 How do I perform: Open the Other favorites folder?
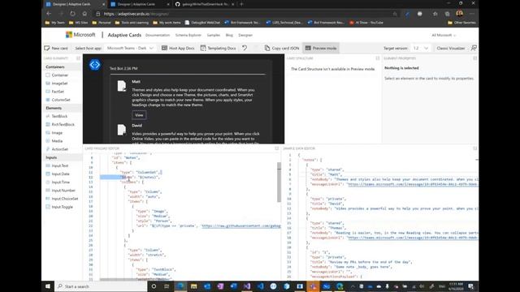tap(461, 23)
